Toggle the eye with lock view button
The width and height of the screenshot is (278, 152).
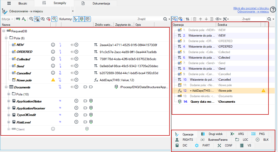[x=37, y=19]
